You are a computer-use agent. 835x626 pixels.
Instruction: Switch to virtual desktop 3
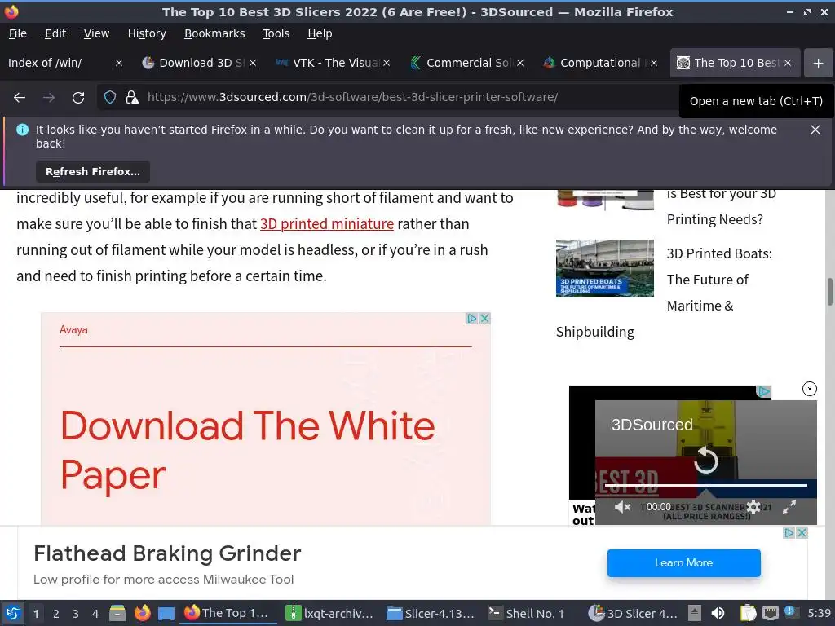(76, 614)
